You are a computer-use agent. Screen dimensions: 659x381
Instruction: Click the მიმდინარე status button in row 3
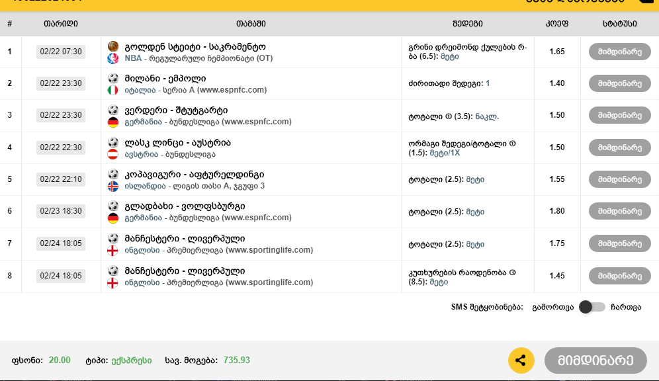(619, 115)
